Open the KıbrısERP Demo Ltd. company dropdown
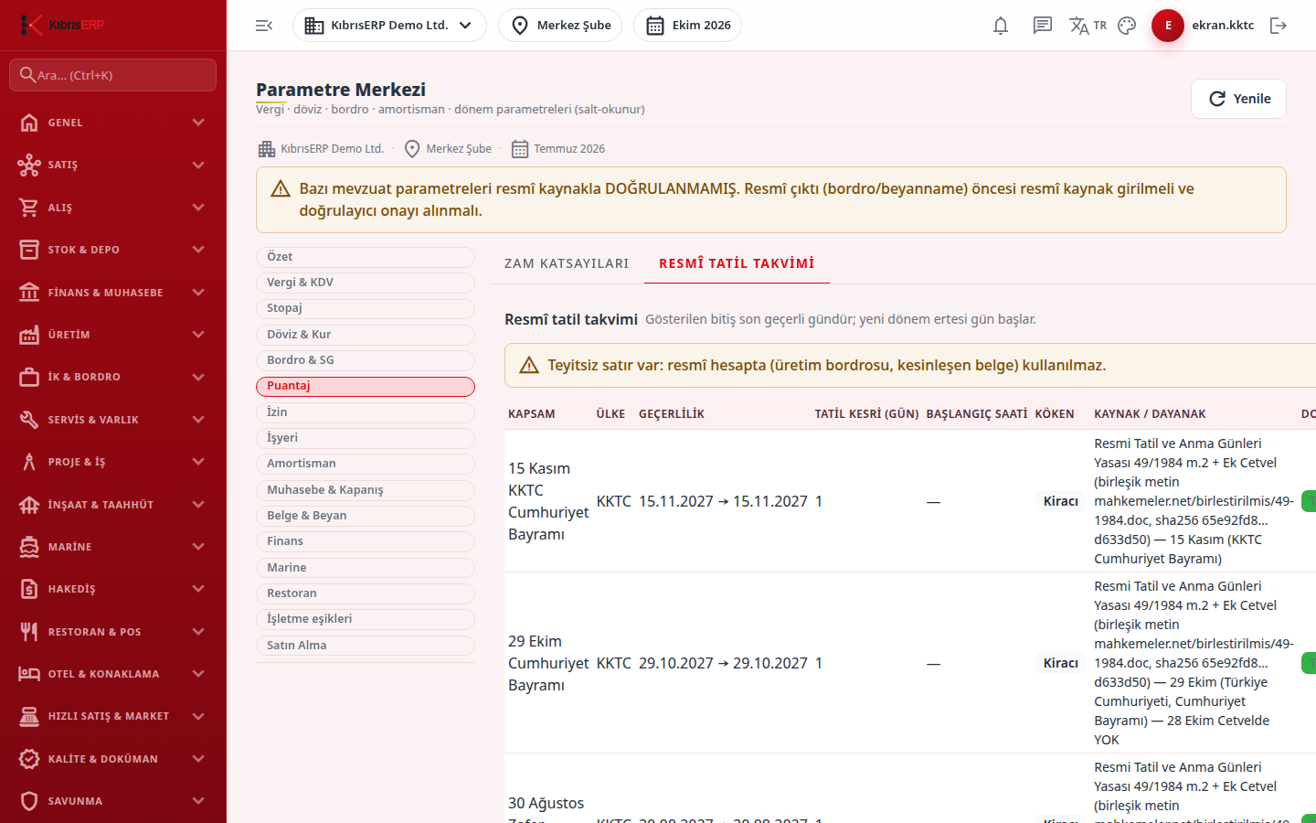The width and height of the screenshot is (1316, 823). 389,26
